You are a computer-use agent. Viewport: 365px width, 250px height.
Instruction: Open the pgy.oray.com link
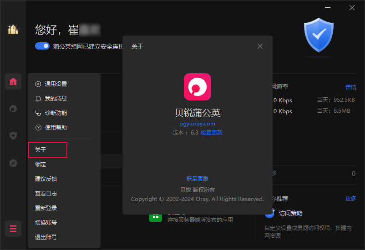click(197, 124)
